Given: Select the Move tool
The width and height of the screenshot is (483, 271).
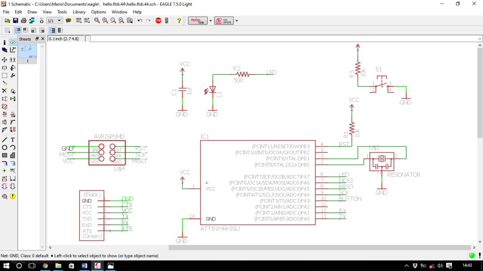Looking at the screenshot, I should (x=5, y=60).
